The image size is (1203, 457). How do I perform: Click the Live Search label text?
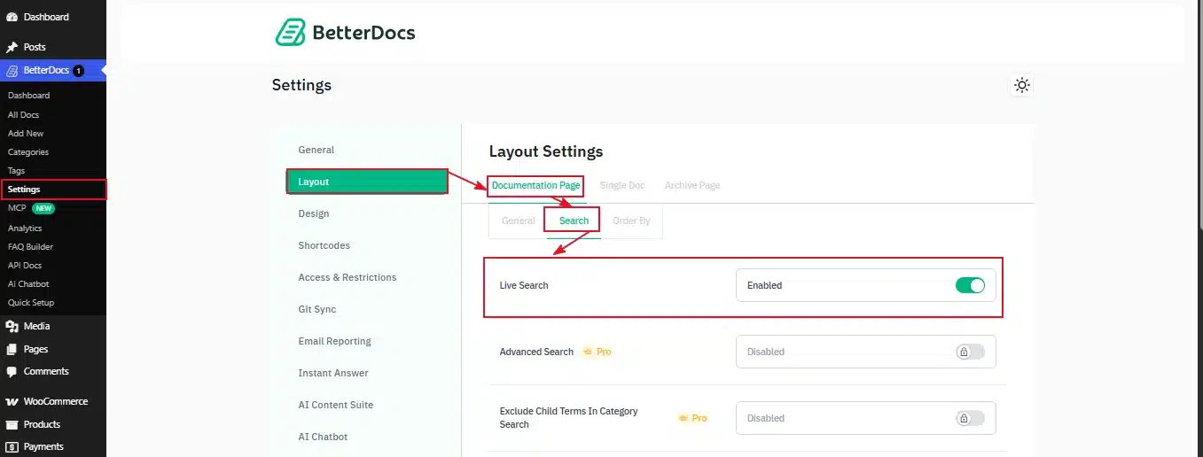point(524,285)
